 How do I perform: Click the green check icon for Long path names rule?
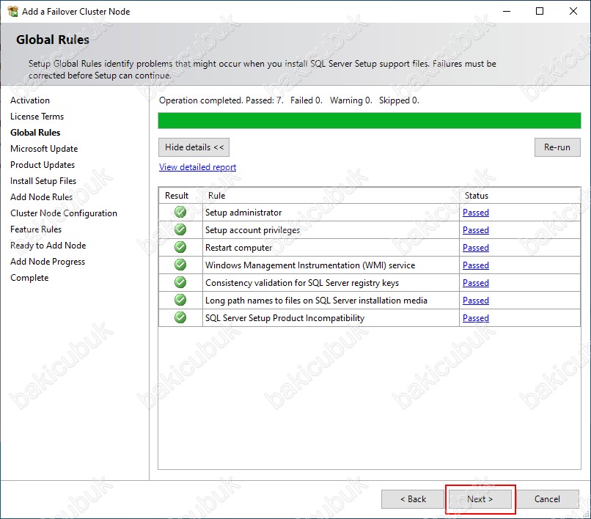(x=180, y=300)
